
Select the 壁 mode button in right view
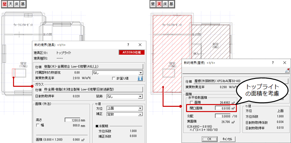coord(153,4)
